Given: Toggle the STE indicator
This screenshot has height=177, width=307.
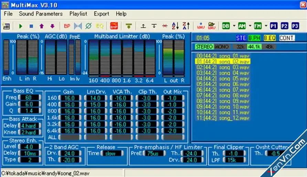Looking at the screenshot, I should coord(241,38).
